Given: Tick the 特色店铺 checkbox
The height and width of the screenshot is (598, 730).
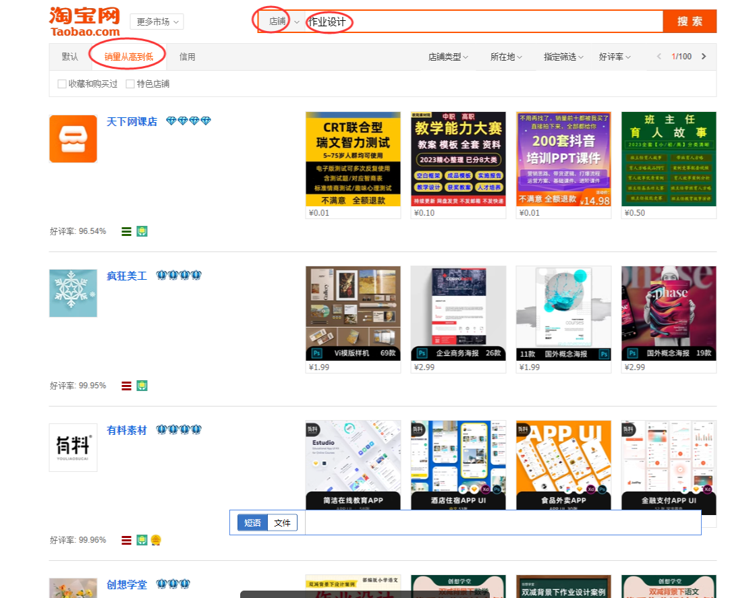Looking at the screenshot, I should pyautogui.click(x=130, y=84).
